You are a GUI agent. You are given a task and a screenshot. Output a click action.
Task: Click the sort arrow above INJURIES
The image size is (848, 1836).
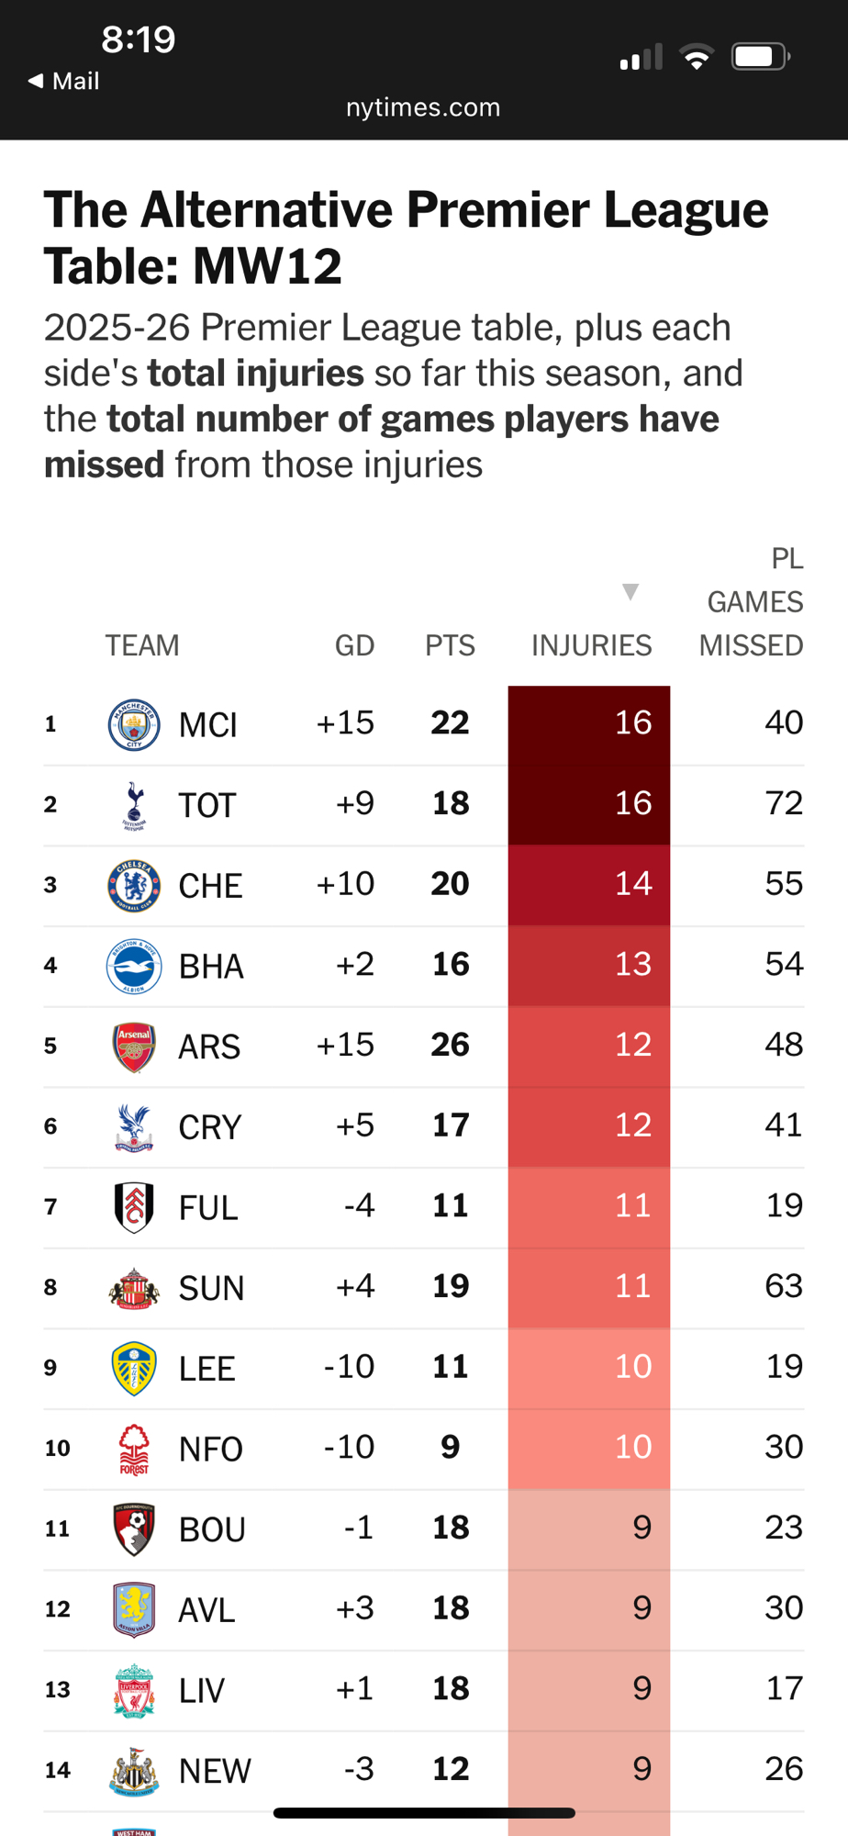[x=630, y=591]
